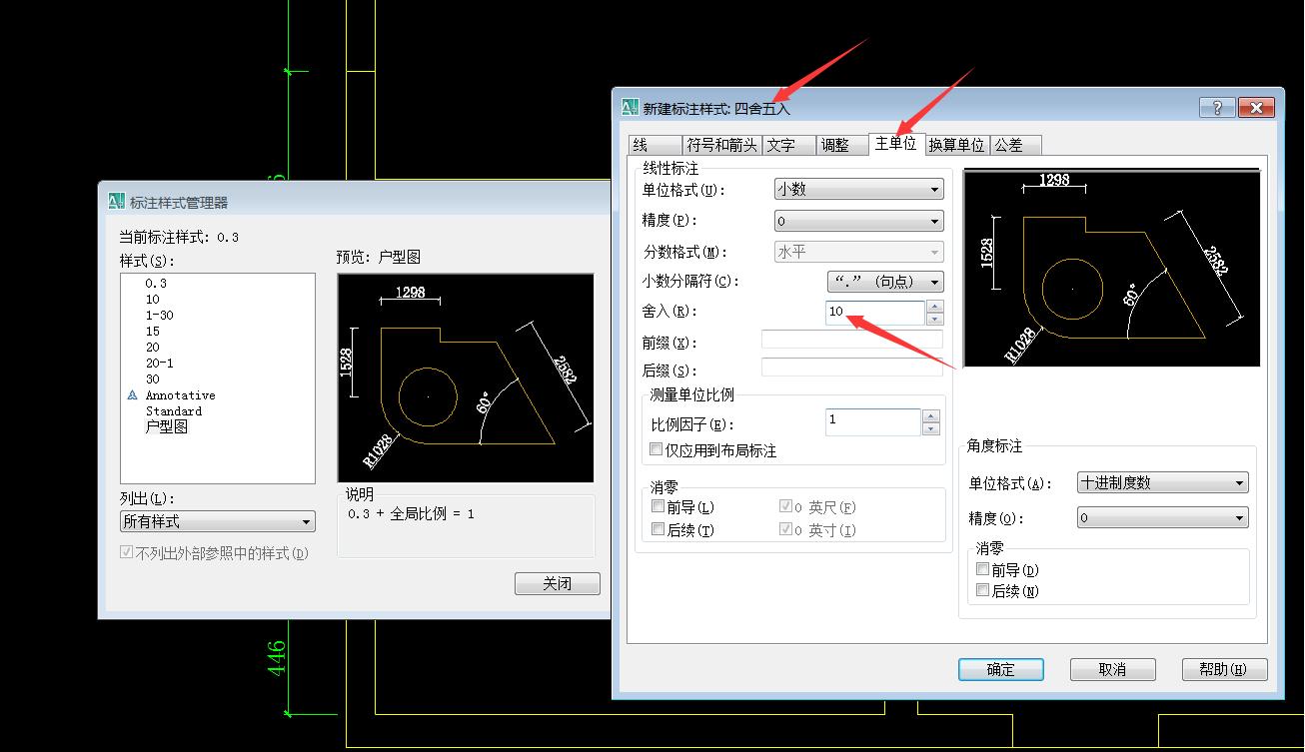Click the annotative icon beside Annotative style
Screen dimensions: 1305x752
(x=132, y=394)
